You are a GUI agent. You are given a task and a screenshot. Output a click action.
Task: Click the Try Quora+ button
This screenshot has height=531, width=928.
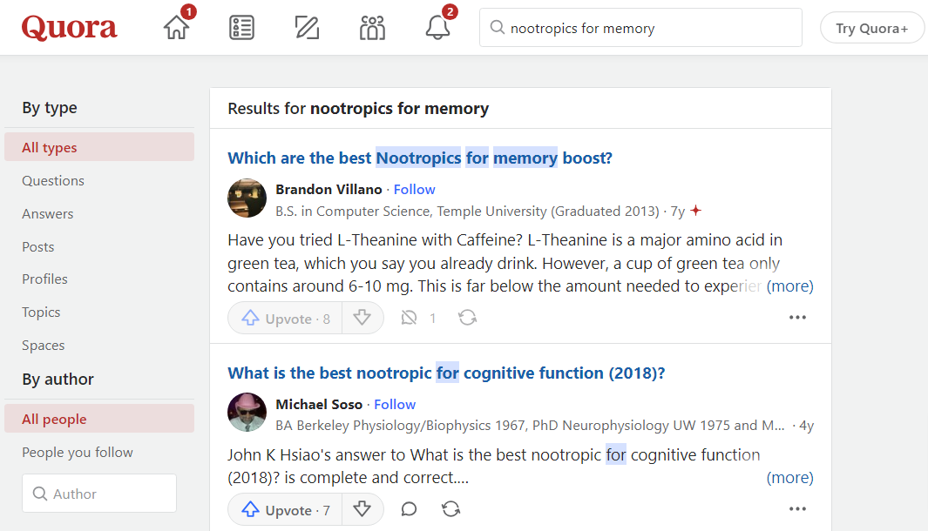(x=871, y=28)
